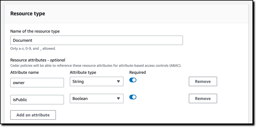Click the 'Only a-z, 0-9, and _ allowed' hint

coord(33,48)
